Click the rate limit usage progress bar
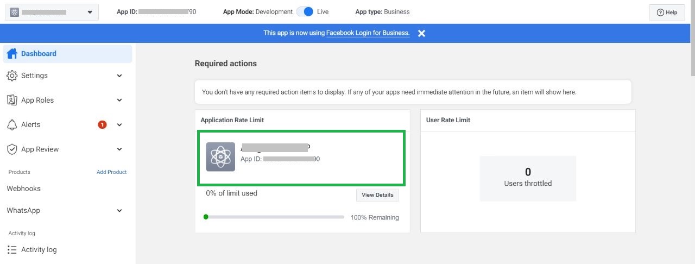The height and width of the screenshot is (264, 695). pyautogui.click(x=274, y=217)
